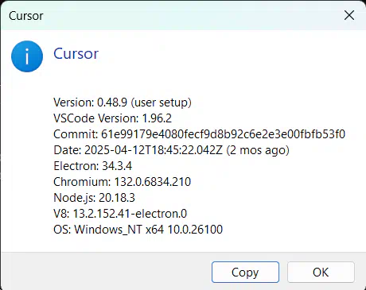Screen dimensions: 366x290
Task: Click the Cursor title in the title bar
Action: tap(26, 16)
